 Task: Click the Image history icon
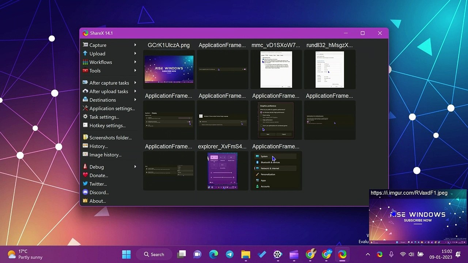pos(85,155)
